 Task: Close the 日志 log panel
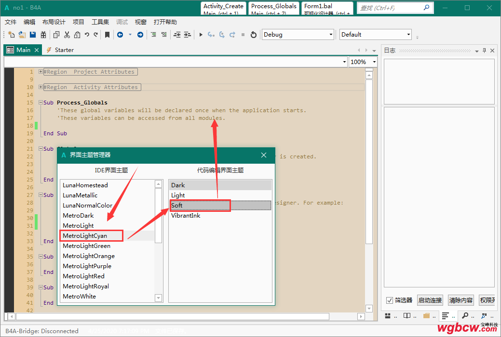[492, 51]
